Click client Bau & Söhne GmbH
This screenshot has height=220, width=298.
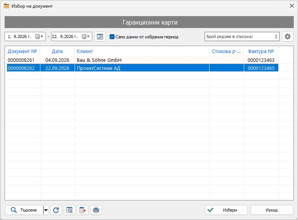click(x=99, y=60)
